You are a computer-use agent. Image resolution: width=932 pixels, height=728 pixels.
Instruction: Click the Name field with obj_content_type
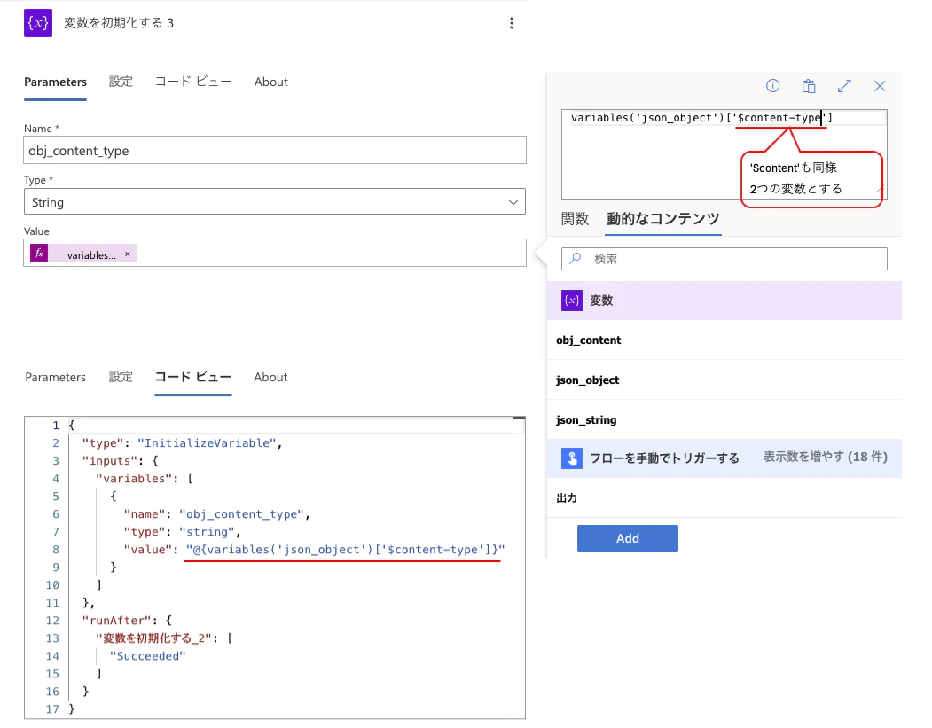click(x=275, y=150)
